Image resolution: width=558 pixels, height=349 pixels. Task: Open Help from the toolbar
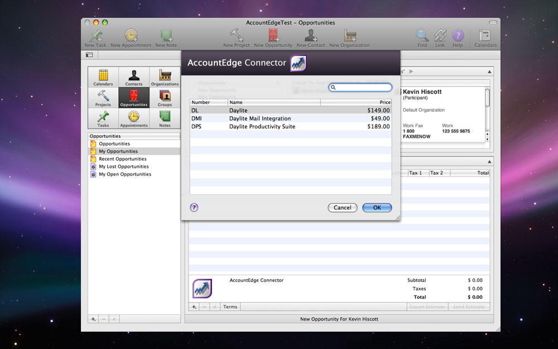(x=458, y=38)
